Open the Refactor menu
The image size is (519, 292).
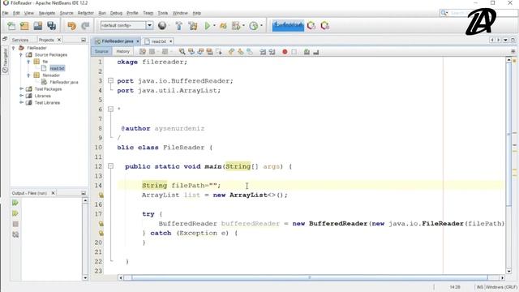click(85, 13)
